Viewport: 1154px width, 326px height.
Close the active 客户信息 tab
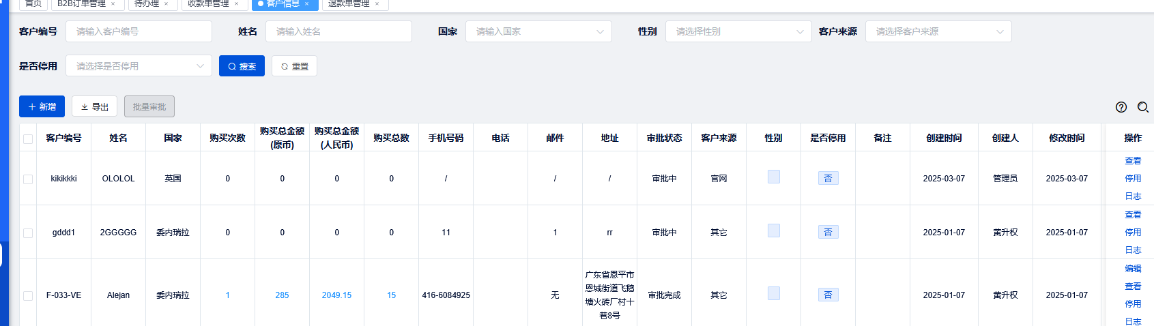click(x=307, y=4)
